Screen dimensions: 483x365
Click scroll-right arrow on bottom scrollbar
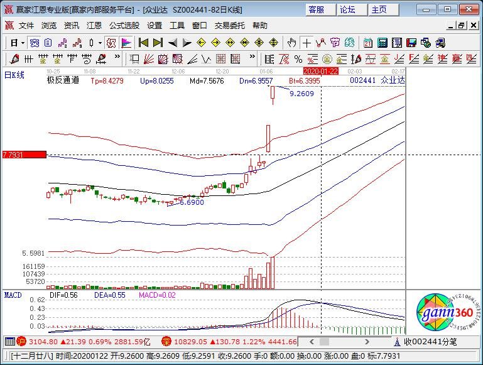[x=367, y=342]
